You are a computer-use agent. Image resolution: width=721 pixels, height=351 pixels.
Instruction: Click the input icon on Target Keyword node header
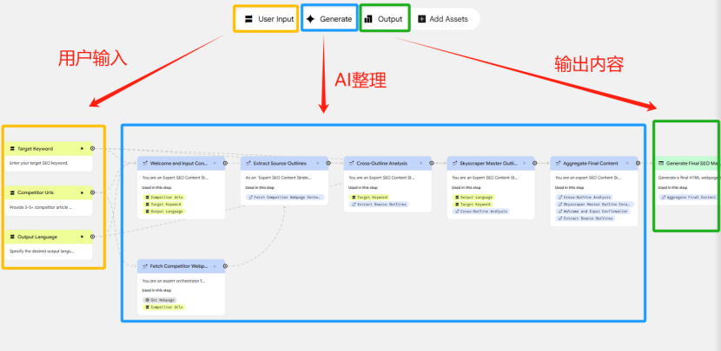[12, 149]
